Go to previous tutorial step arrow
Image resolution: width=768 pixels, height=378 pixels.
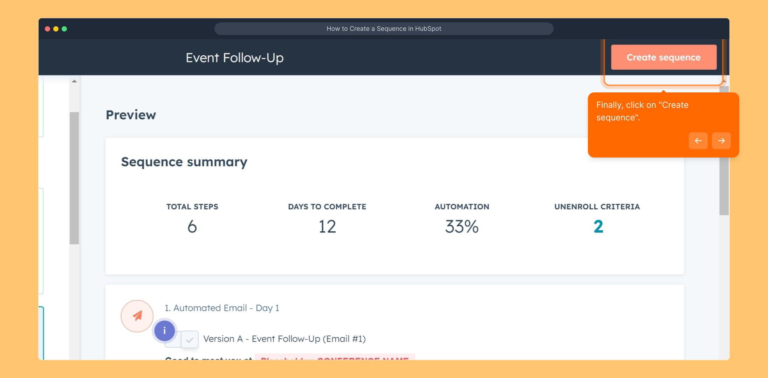tap(698, 141)
